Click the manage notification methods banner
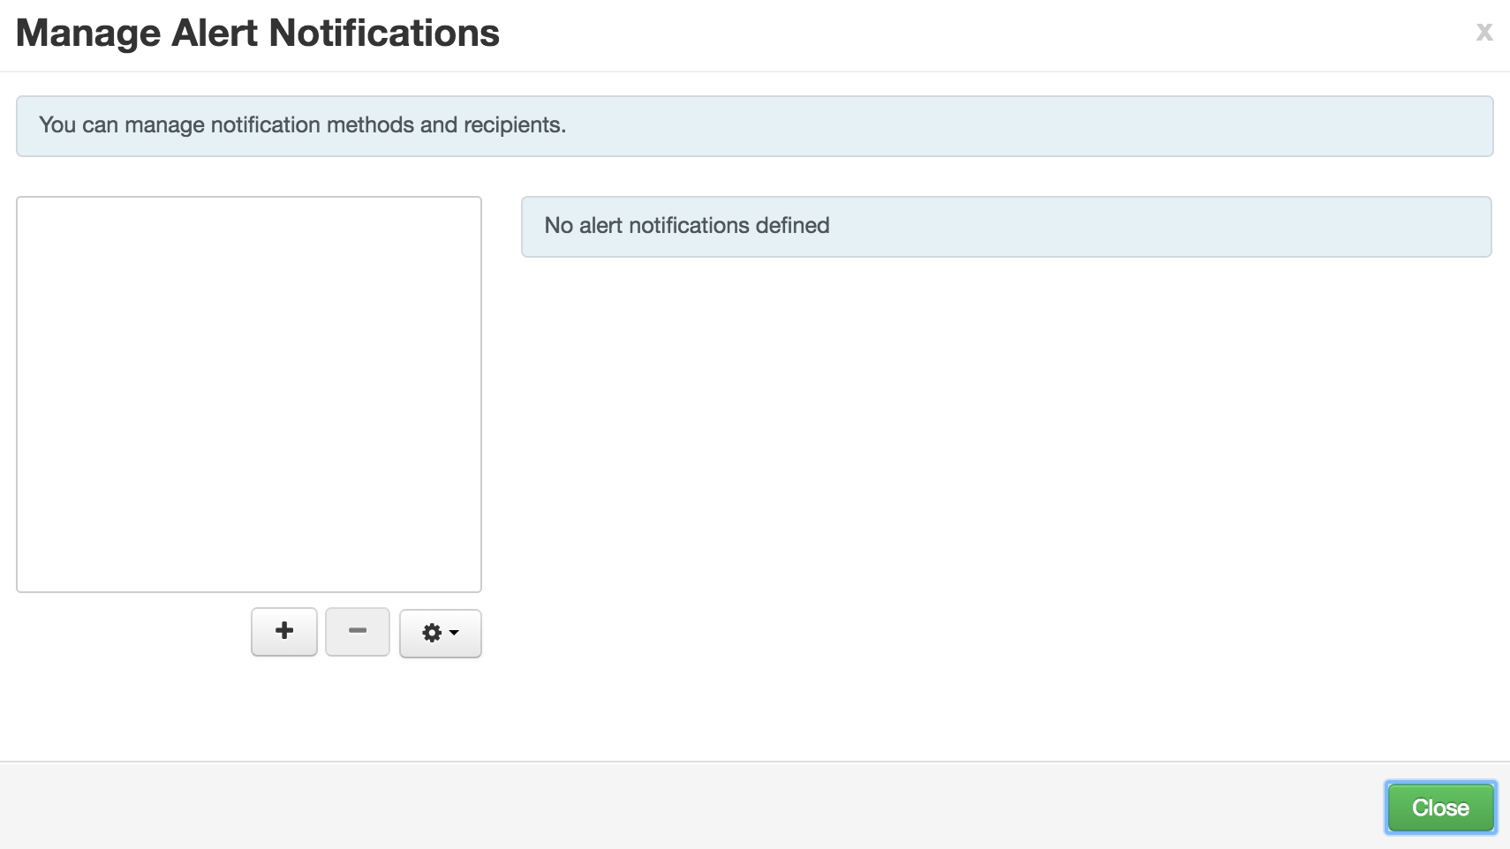The width and height of the screenshot is (1510, 849). coord(300,125)
